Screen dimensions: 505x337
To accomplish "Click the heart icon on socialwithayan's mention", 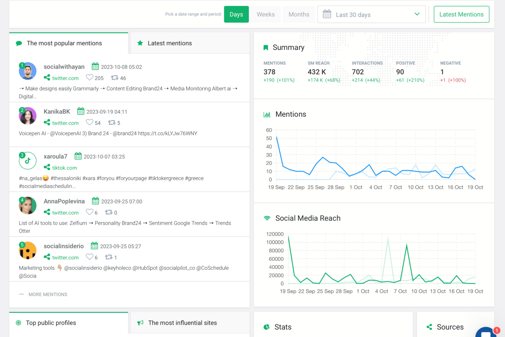I will point(89,78).
